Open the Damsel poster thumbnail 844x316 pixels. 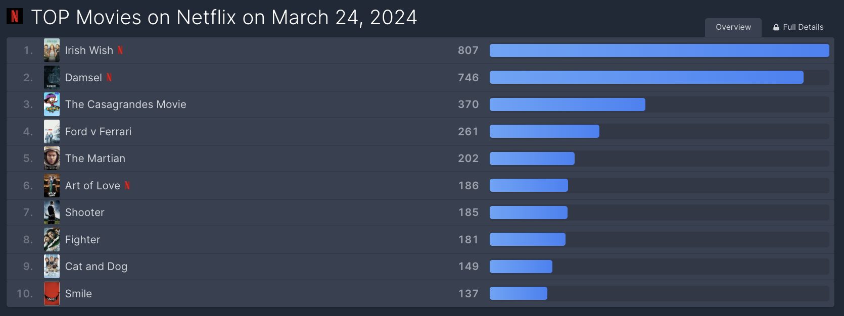[x=52, y=77]
